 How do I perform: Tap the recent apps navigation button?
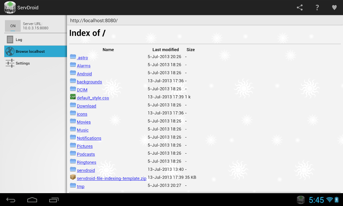point(54,200)
